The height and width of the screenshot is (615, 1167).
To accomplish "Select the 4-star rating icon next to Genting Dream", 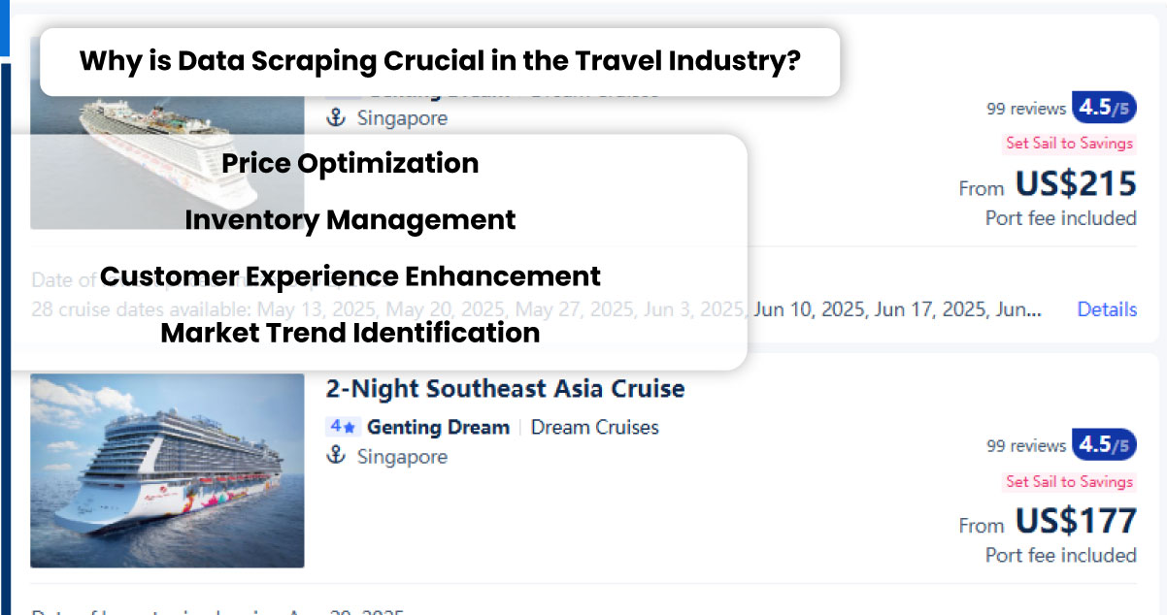I will click(x=344, y=427).
